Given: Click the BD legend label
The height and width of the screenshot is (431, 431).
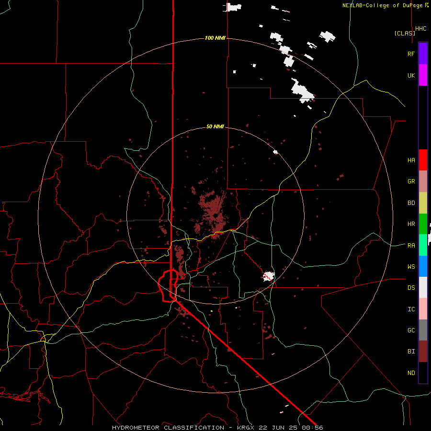Looking at the screenshot, I should point(411,203).
